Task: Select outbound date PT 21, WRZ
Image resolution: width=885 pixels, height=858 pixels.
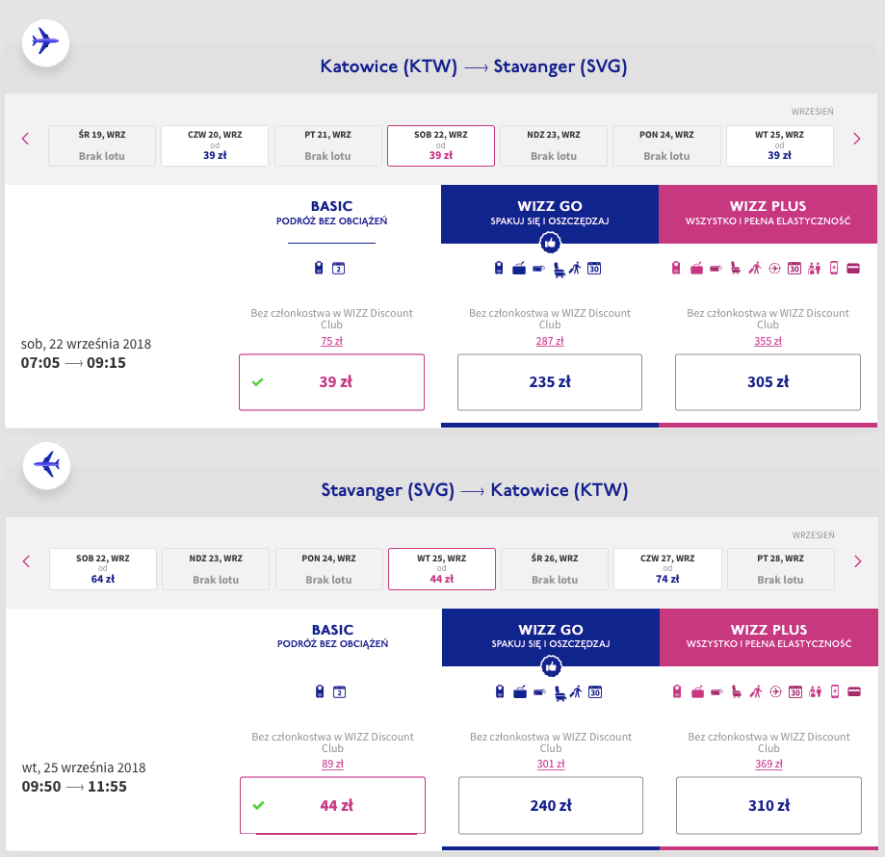Action: [328, 145]
